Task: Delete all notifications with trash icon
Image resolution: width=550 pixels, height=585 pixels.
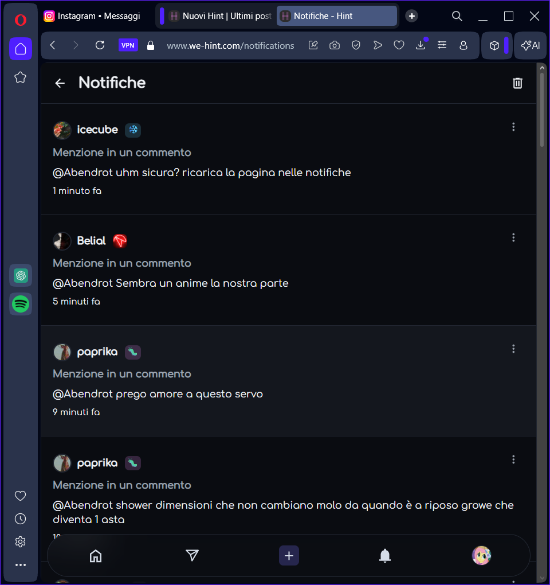Action: pos(517,83)
